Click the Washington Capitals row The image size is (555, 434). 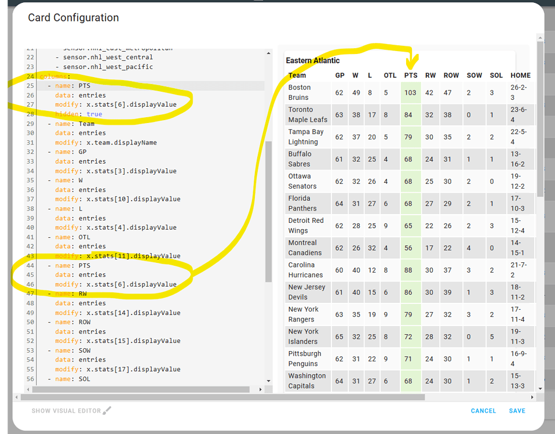[307, 381]
